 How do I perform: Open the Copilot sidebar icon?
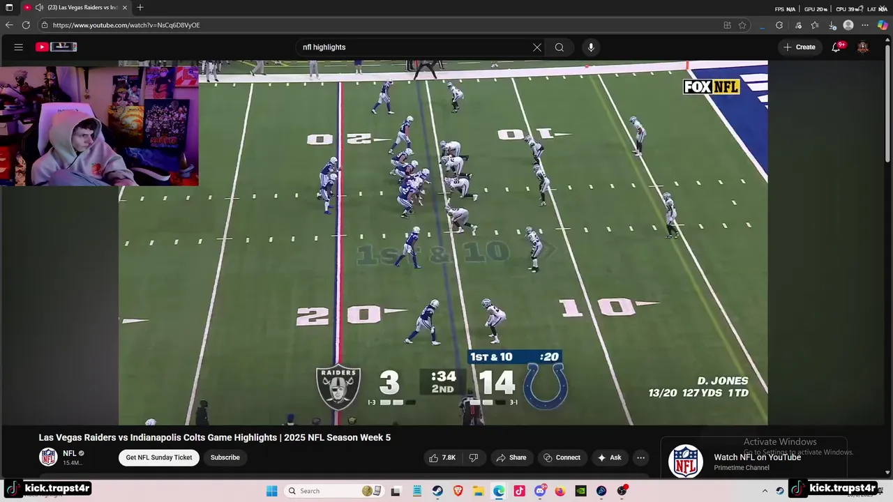coord(883,25)
